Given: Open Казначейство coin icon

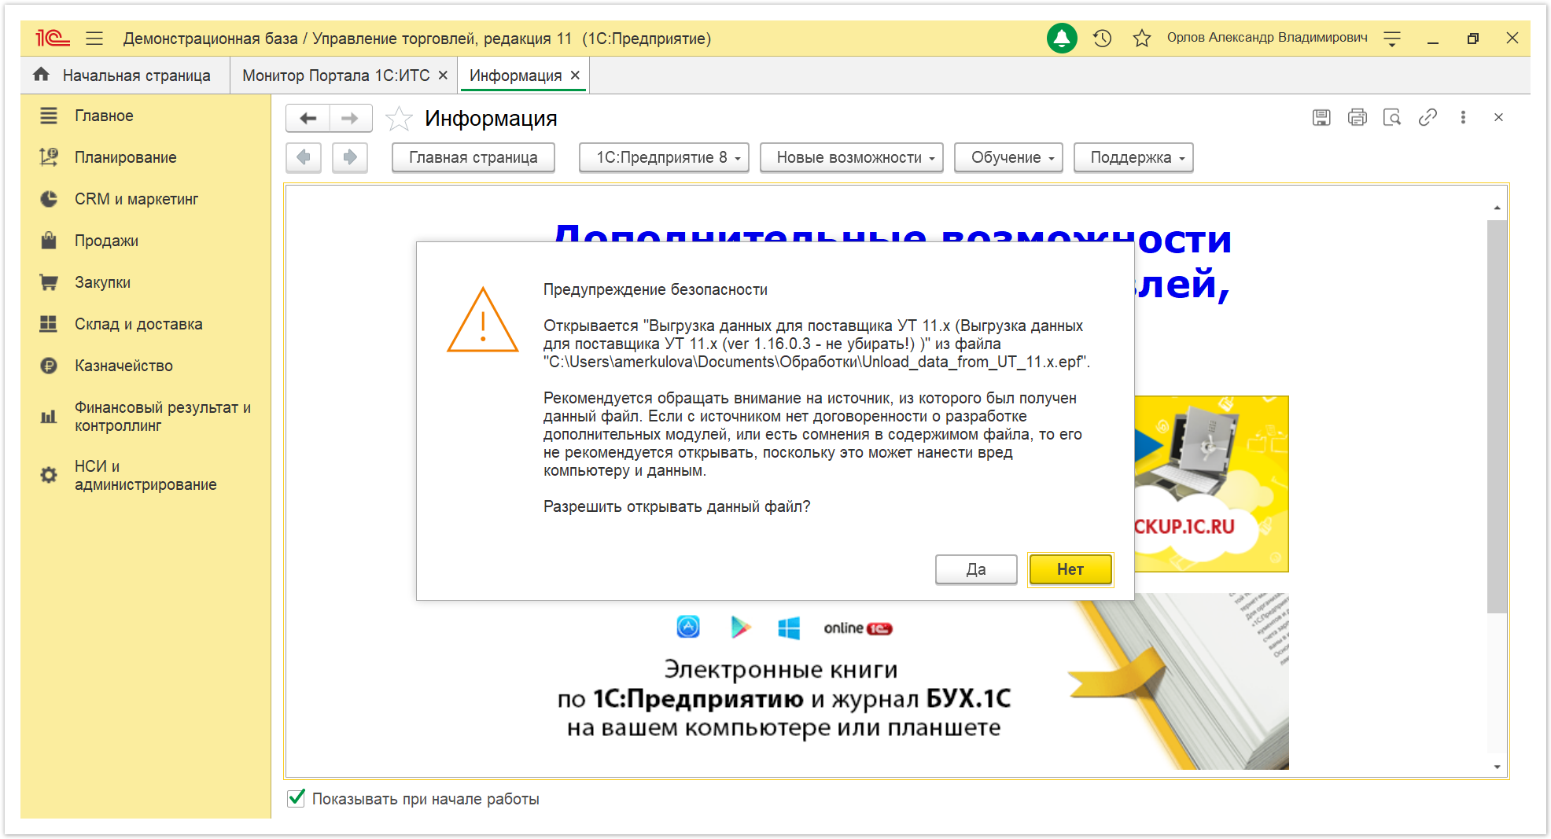Looking at the screenshot, I should [x=49, y=366].
